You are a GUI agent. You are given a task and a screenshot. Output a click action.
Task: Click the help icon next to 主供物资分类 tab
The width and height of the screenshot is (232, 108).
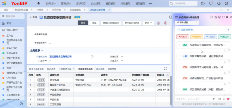[x=74, y=69]
